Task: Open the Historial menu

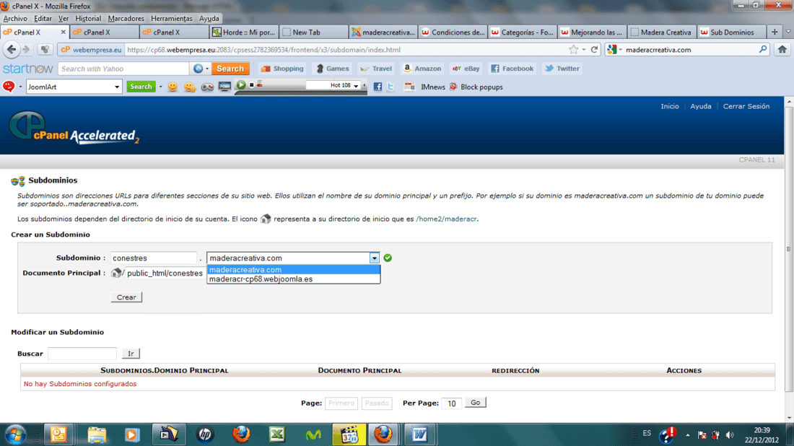Action: [88, 18]
